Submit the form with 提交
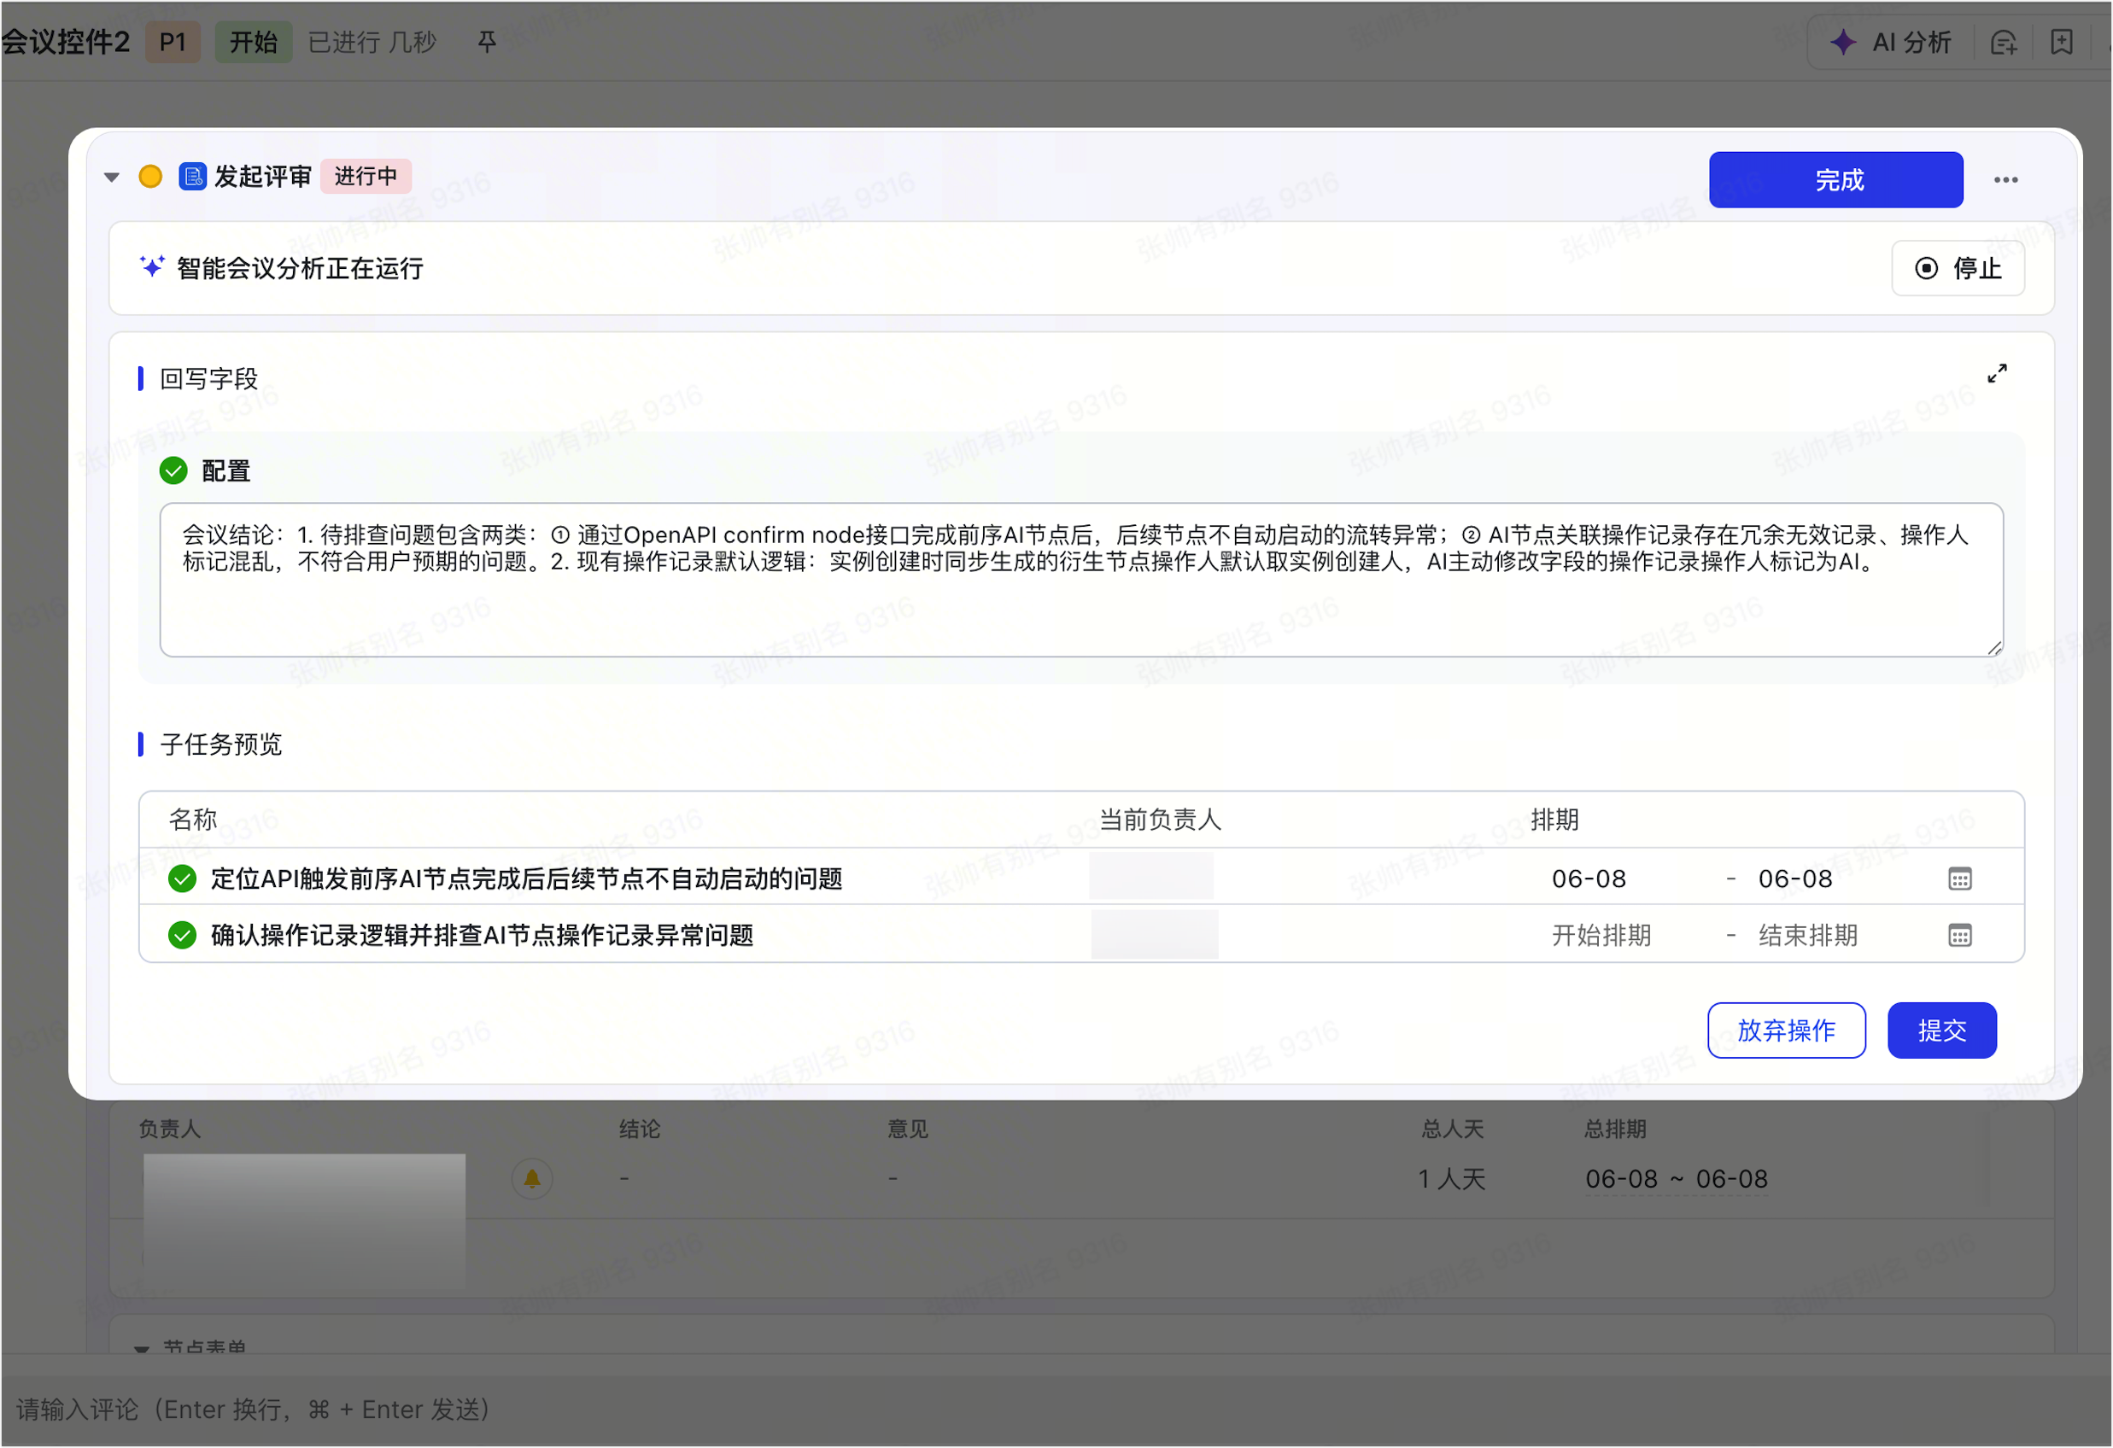The image size is (2113, 1448). (x=1942, y=1031)
